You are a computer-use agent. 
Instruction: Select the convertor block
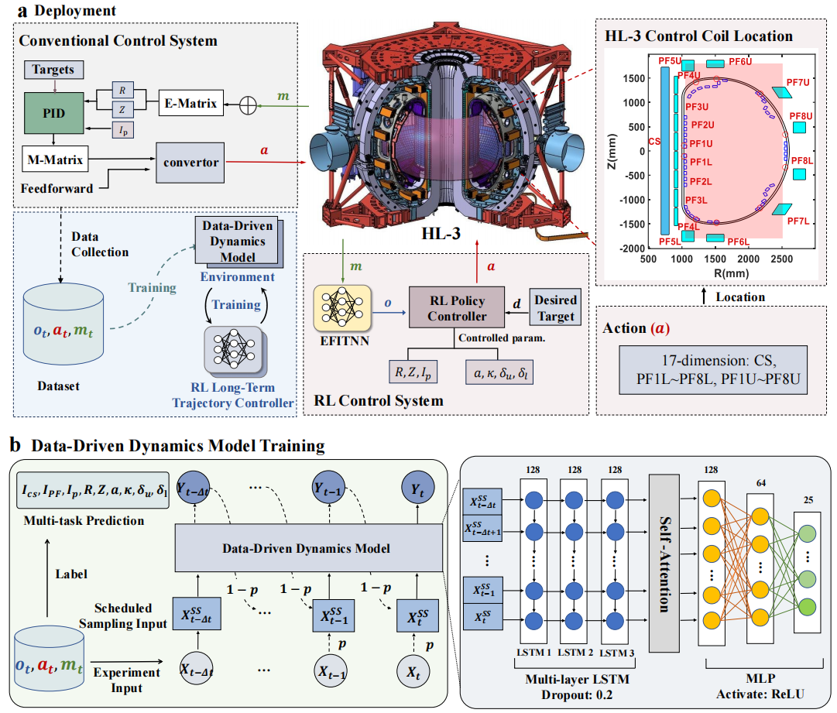click(191, 162)
